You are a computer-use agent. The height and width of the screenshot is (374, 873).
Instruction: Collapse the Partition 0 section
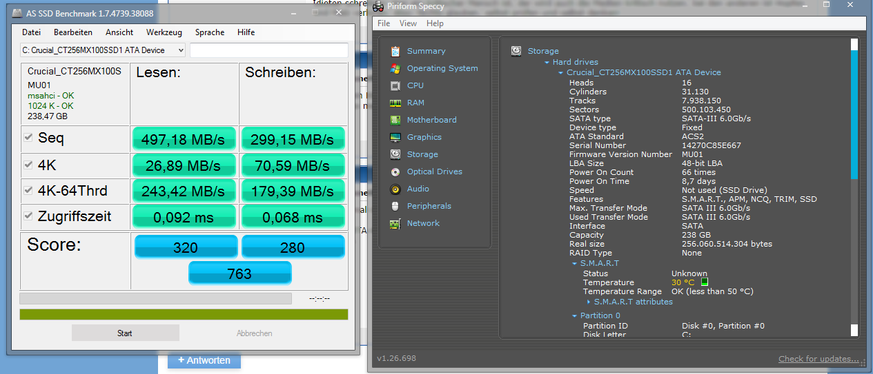point(575,316)
